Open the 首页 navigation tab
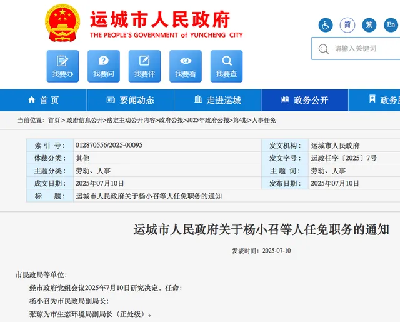The image size is (400, 322). coord(43,100)
